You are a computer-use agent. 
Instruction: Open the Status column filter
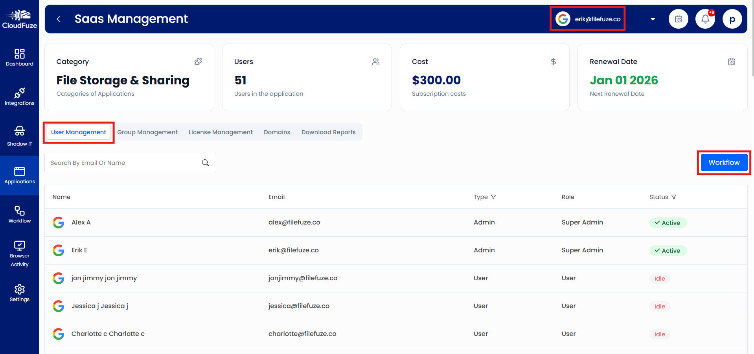(x=674, y=197)
